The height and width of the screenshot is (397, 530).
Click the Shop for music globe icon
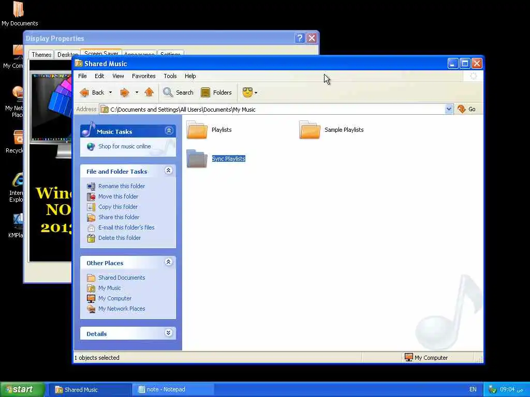[x=91, y=146]
